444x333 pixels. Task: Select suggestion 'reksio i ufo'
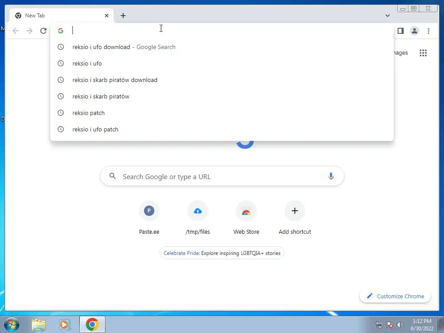tap(222, 63)
